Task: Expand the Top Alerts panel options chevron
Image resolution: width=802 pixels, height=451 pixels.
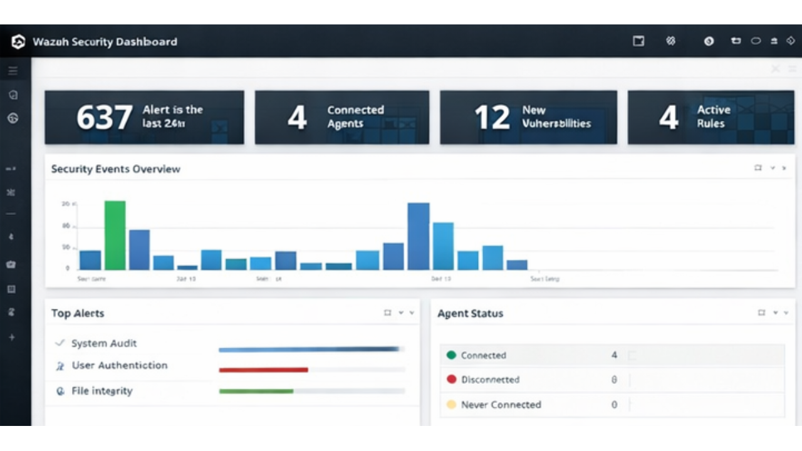Action: pyautogui.click(x=401, y=313)
